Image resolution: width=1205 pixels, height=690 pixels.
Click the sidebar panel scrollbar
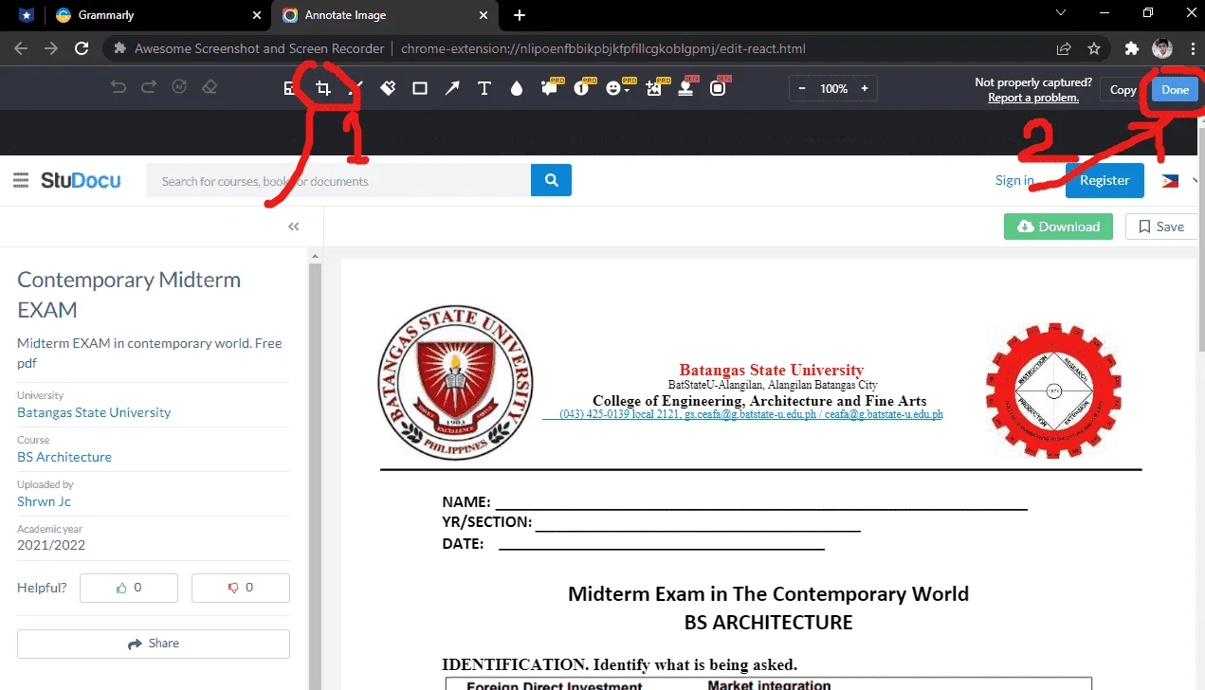click(x=316, y=474)
